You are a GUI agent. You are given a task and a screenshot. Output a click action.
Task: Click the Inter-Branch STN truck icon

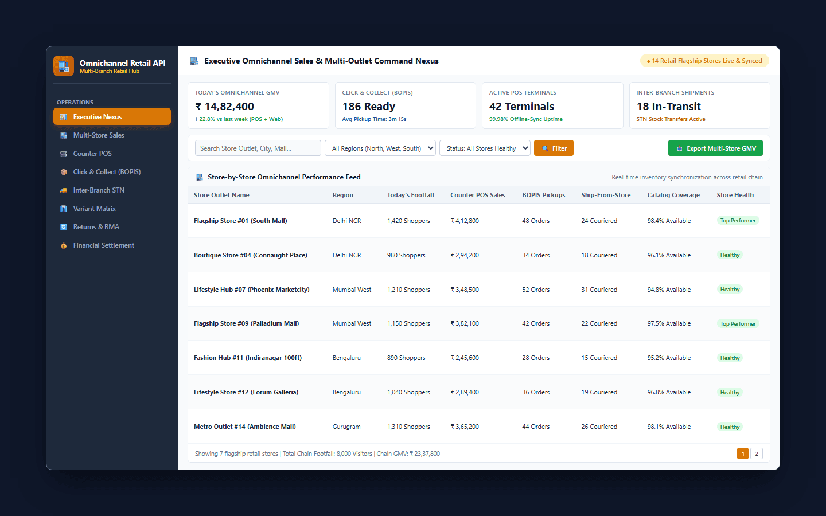pyautogui.click(x=64, y=190)
